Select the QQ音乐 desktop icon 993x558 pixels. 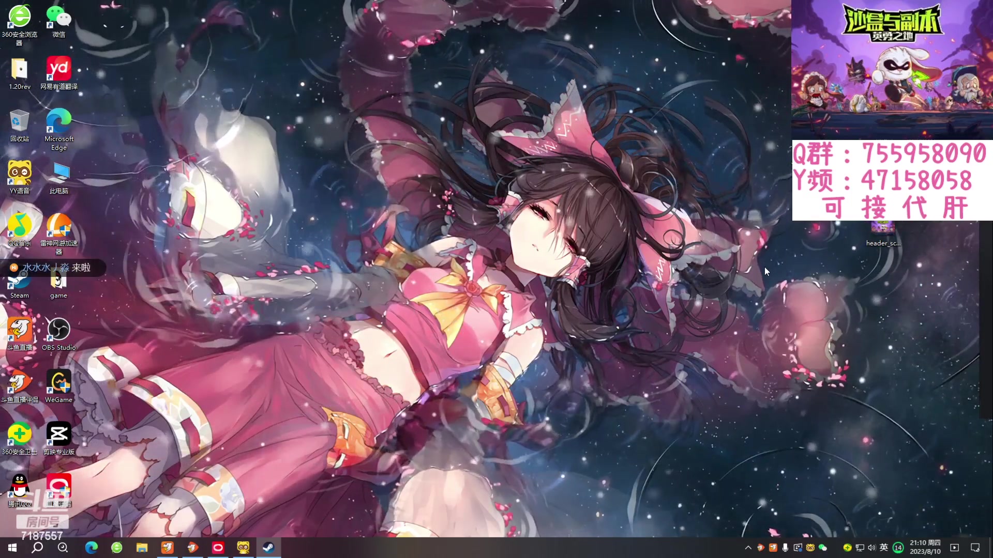pos(20,230)
